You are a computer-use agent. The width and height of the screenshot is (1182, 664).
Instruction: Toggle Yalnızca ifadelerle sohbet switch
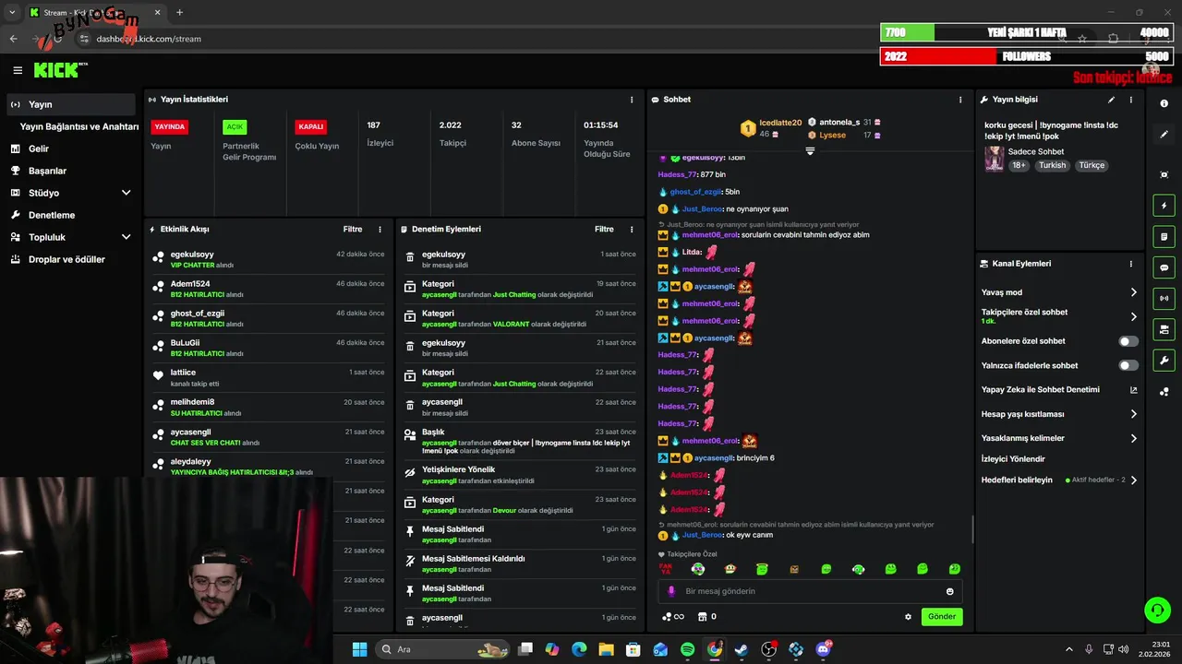coord(1128,365)
